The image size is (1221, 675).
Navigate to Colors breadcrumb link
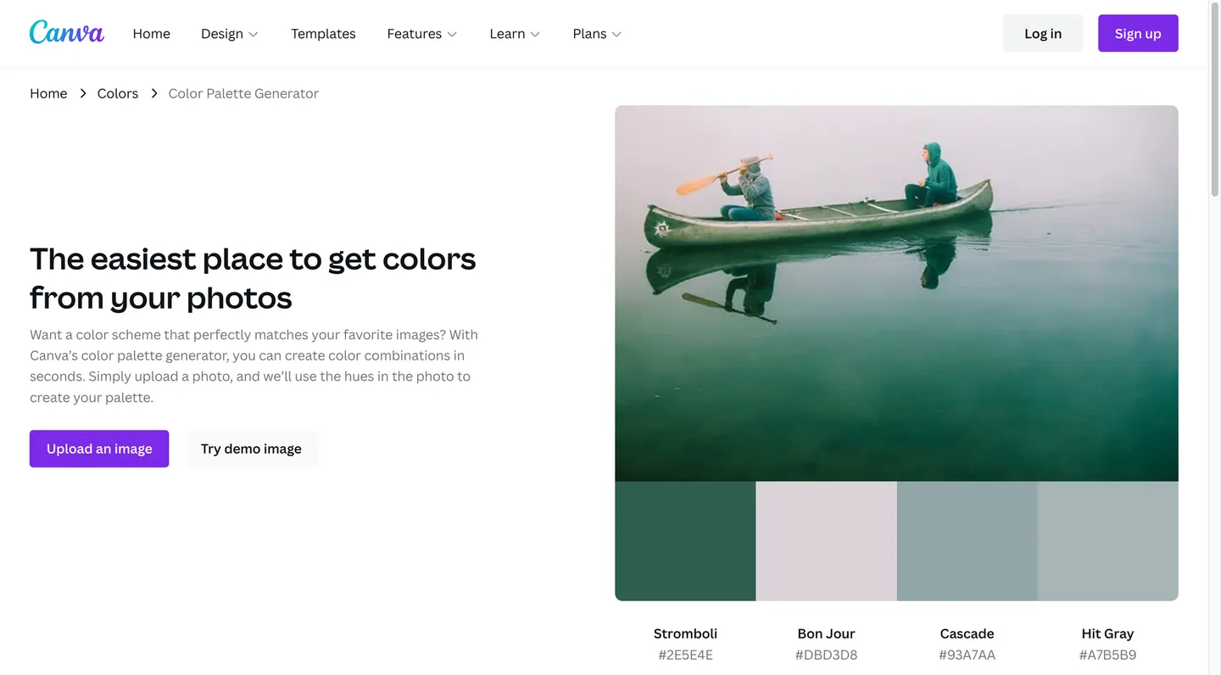pyautogui.click(x=118, y=93)
